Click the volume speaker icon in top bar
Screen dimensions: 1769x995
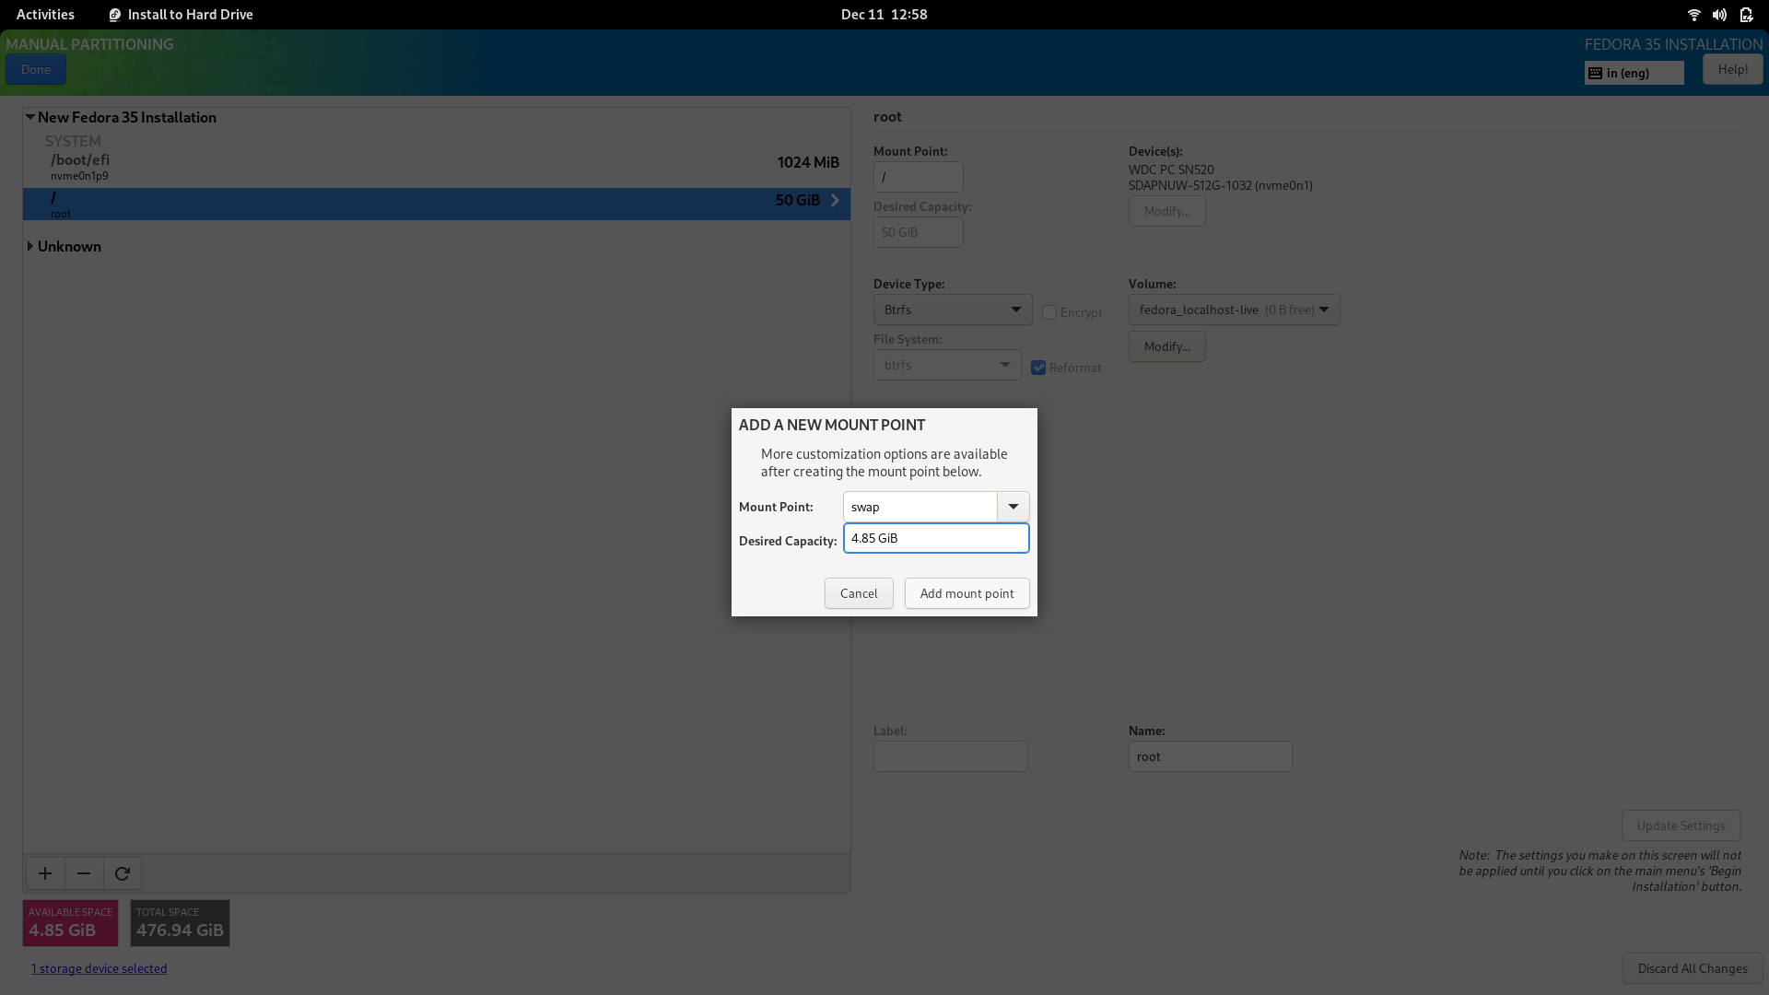pyautogui.click(x=1719, y=15)
